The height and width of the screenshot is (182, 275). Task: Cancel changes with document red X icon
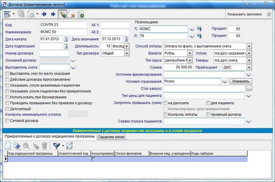point(72,14)
